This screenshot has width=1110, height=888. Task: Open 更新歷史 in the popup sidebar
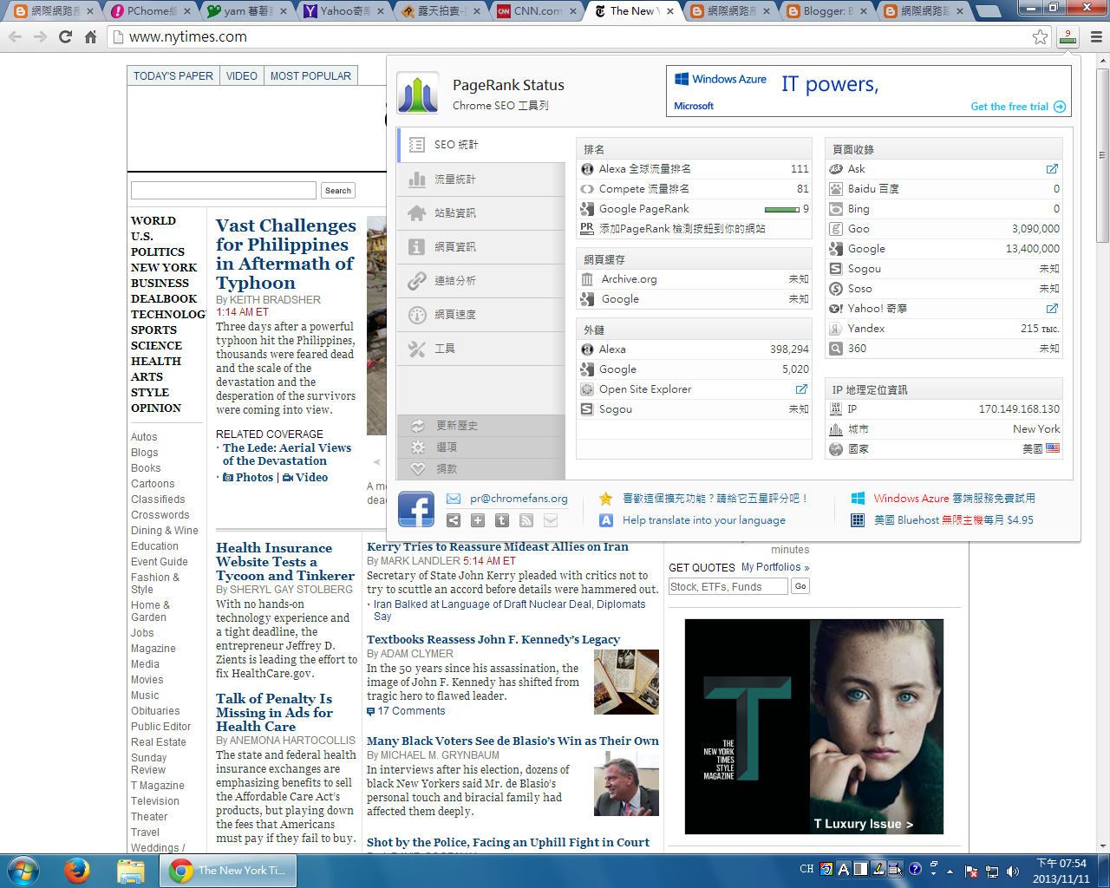481,426
